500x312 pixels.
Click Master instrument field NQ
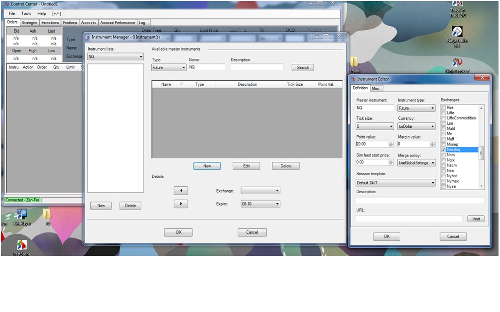pos(375,108)
